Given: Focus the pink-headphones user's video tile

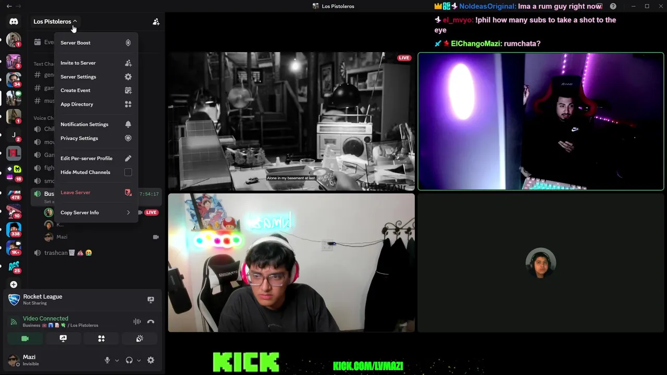Looking at the screenshot, I should click(291, 262).
